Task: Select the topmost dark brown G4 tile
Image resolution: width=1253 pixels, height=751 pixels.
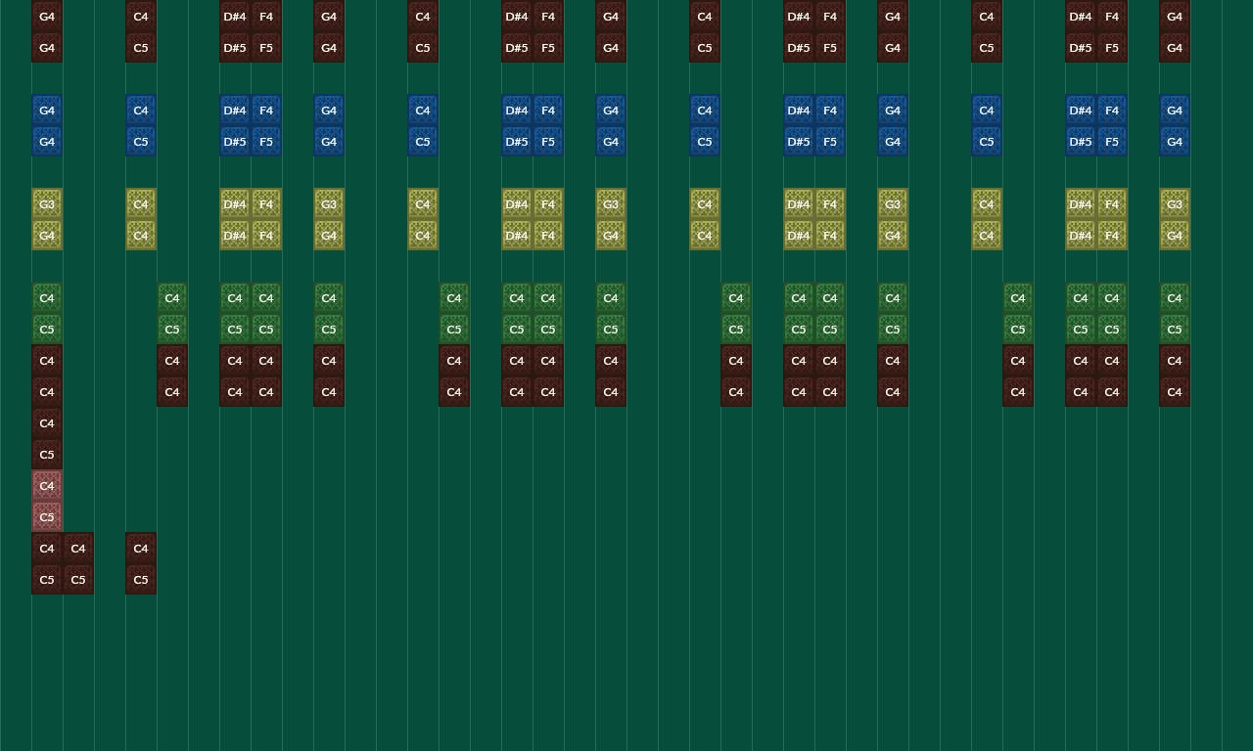Action: [x=47, y=16]
